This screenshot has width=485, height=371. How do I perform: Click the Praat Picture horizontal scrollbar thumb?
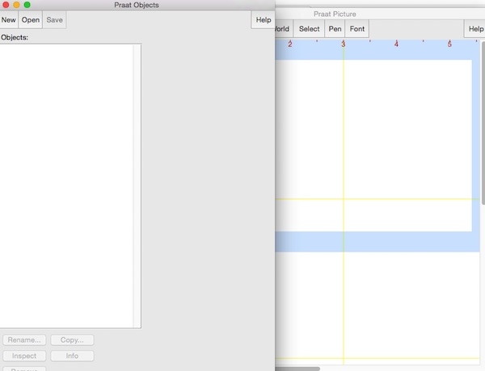tap(297, 369)
